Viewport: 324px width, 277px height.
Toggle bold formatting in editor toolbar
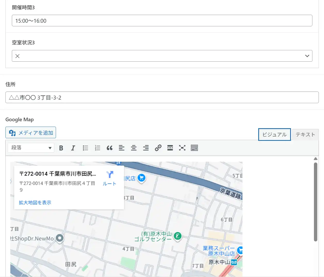[x=61, y=148]
